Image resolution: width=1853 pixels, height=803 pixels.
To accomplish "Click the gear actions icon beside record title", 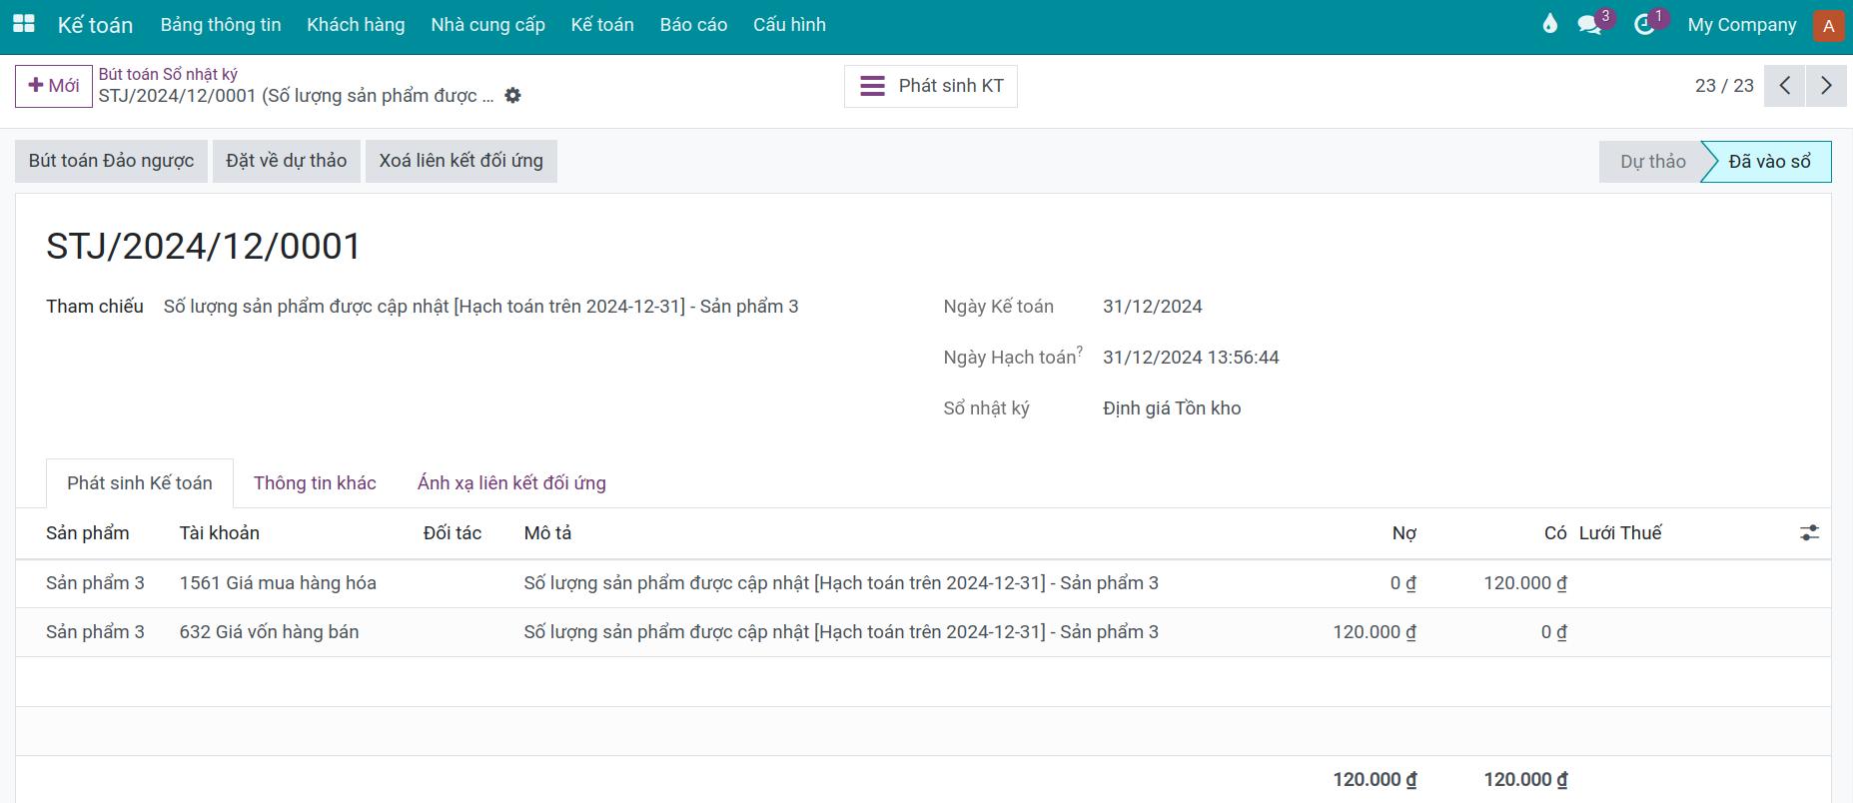I will point(512,96).
